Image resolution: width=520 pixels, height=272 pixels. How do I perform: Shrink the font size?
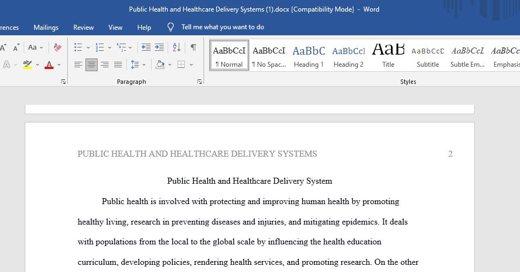click(16, 47)
